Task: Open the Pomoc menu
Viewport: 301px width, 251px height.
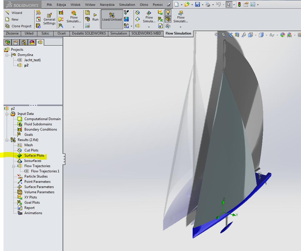Action: point(158,5)
